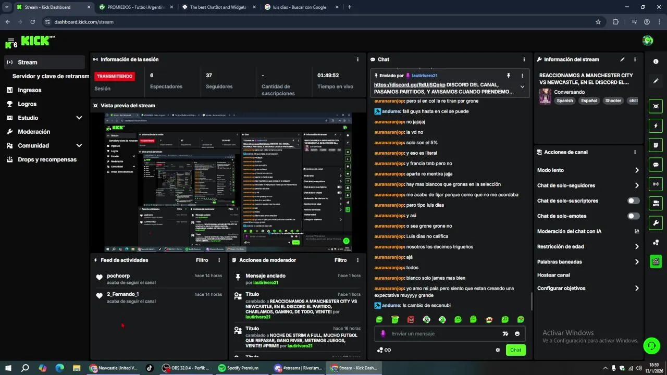Expand Chat de solo-seguidores options
The width and height of the screenshot is (667, 375).
tap(637, 185)
